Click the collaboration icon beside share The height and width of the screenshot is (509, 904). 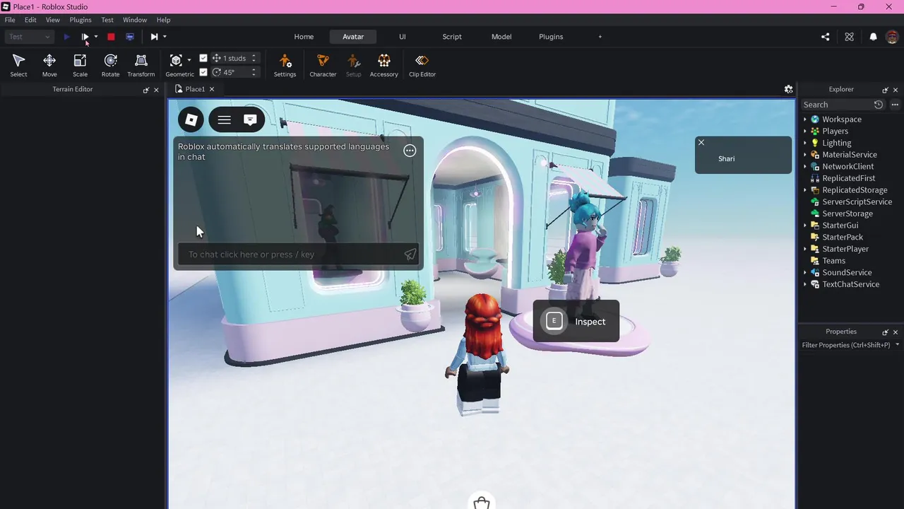pos(850,37)
